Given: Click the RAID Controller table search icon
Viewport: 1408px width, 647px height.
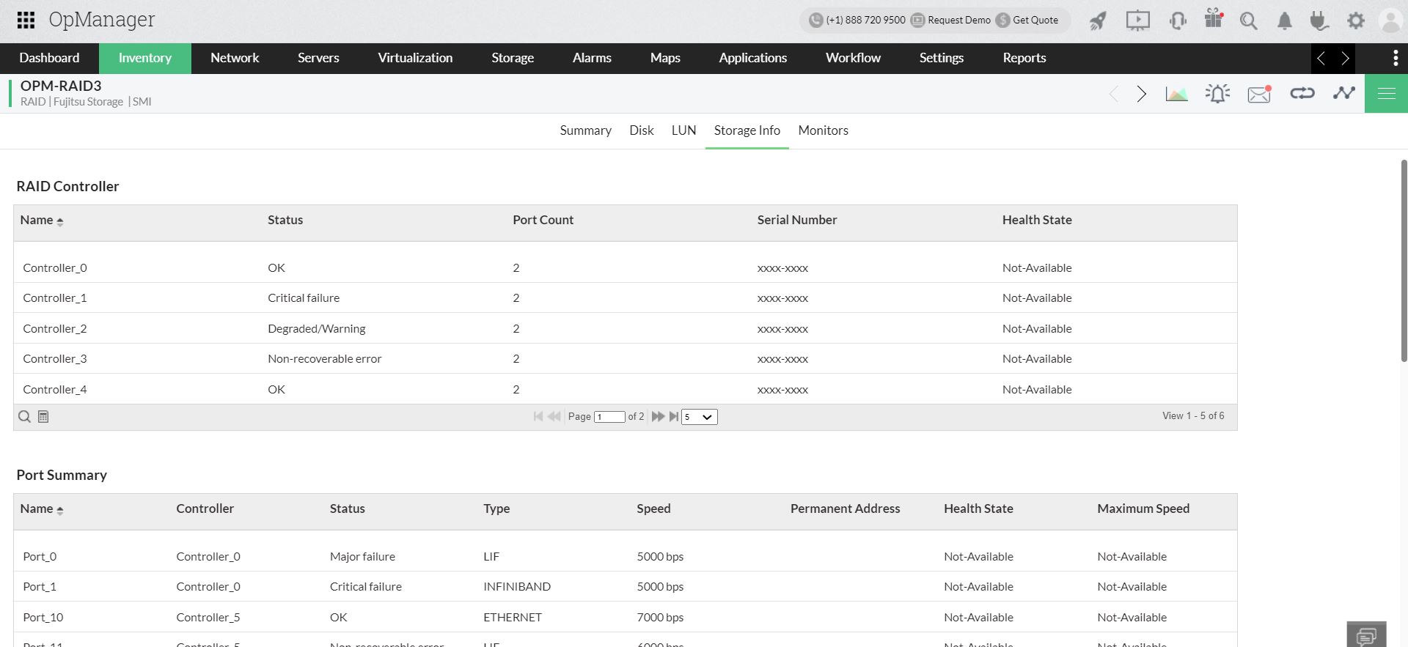Looking at the screenshot, I should pyautogui.click(x=24, y=417).
